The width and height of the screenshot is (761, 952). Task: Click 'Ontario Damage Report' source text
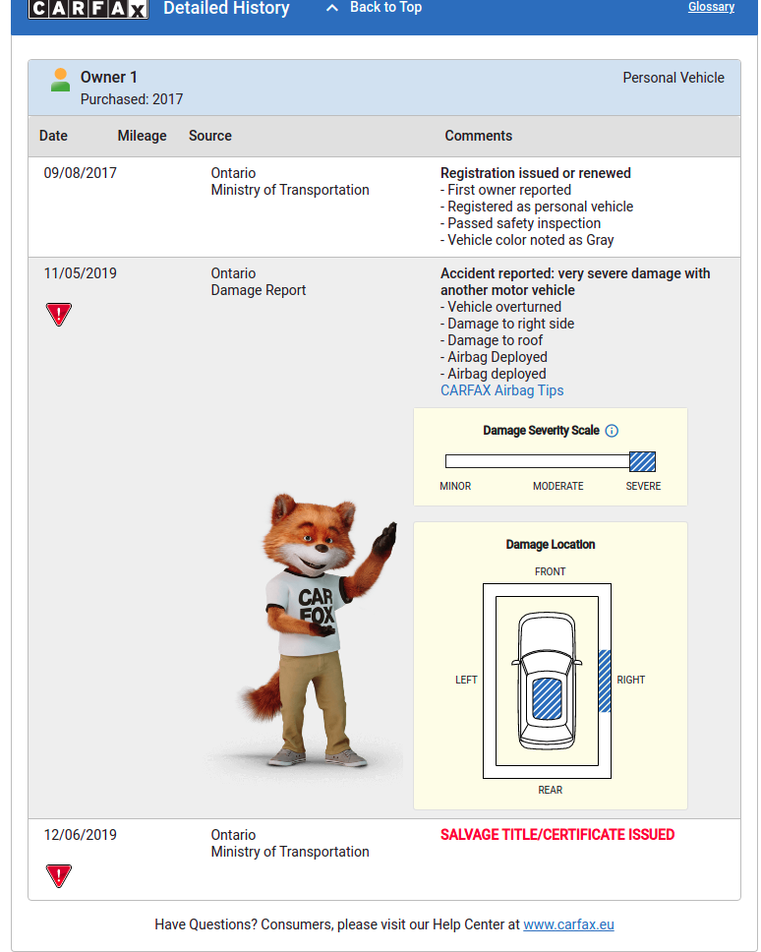(258, 281)
